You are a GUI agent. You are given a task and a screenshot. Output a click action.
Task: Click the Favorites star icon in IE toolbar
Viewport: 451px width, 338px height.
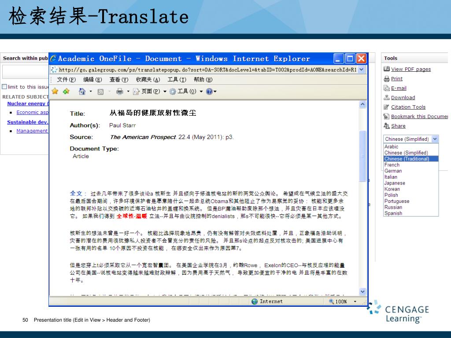(x=55, y=92)
